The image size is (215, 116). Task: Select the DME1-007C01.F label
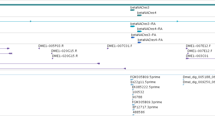pyautogui.click(x=120, y=46)
